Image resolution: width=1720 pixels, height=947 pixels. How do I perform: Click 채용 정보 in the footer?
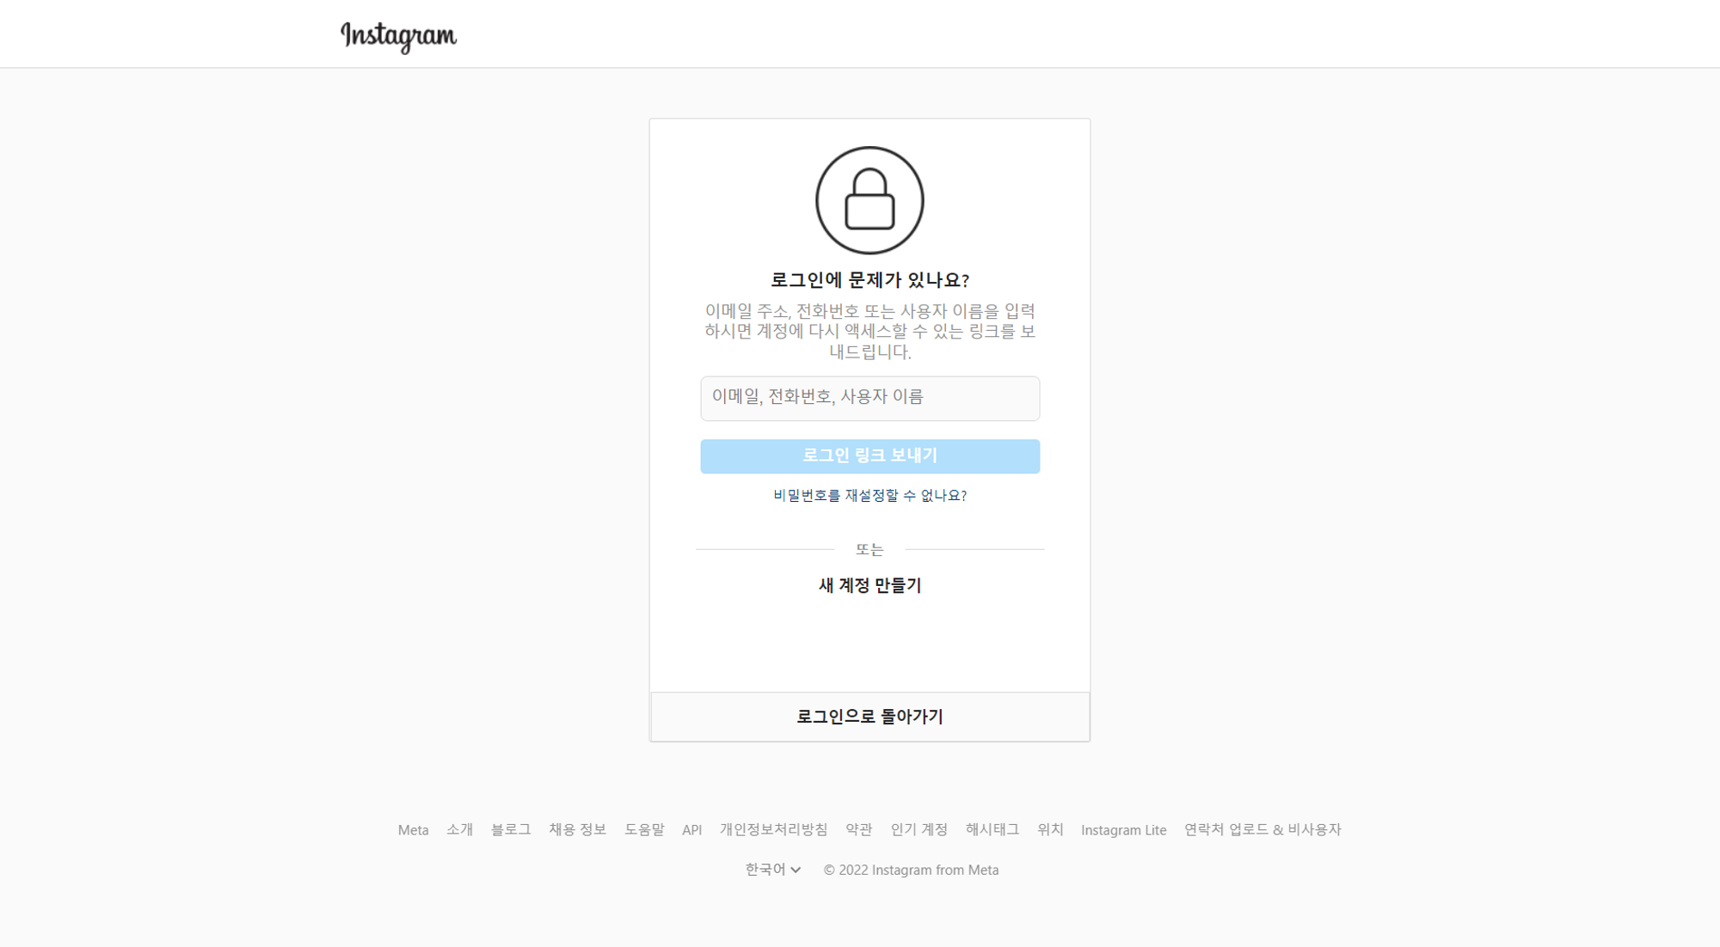click(x=576, y=829)
